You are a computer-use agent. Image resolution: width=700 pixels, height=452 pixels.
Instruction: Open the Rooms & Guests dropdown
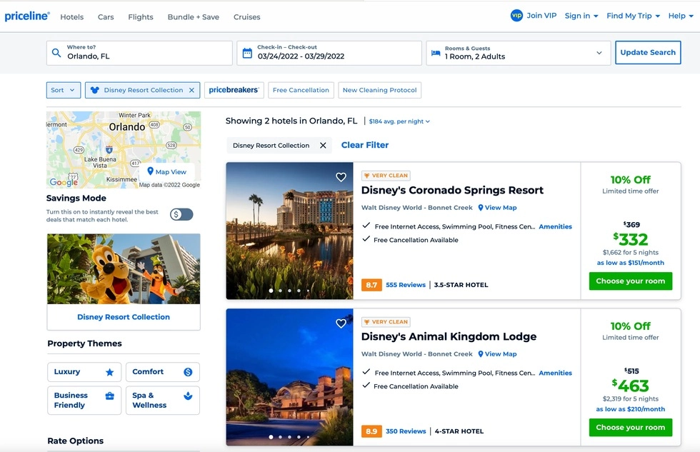tap(519, 53)
